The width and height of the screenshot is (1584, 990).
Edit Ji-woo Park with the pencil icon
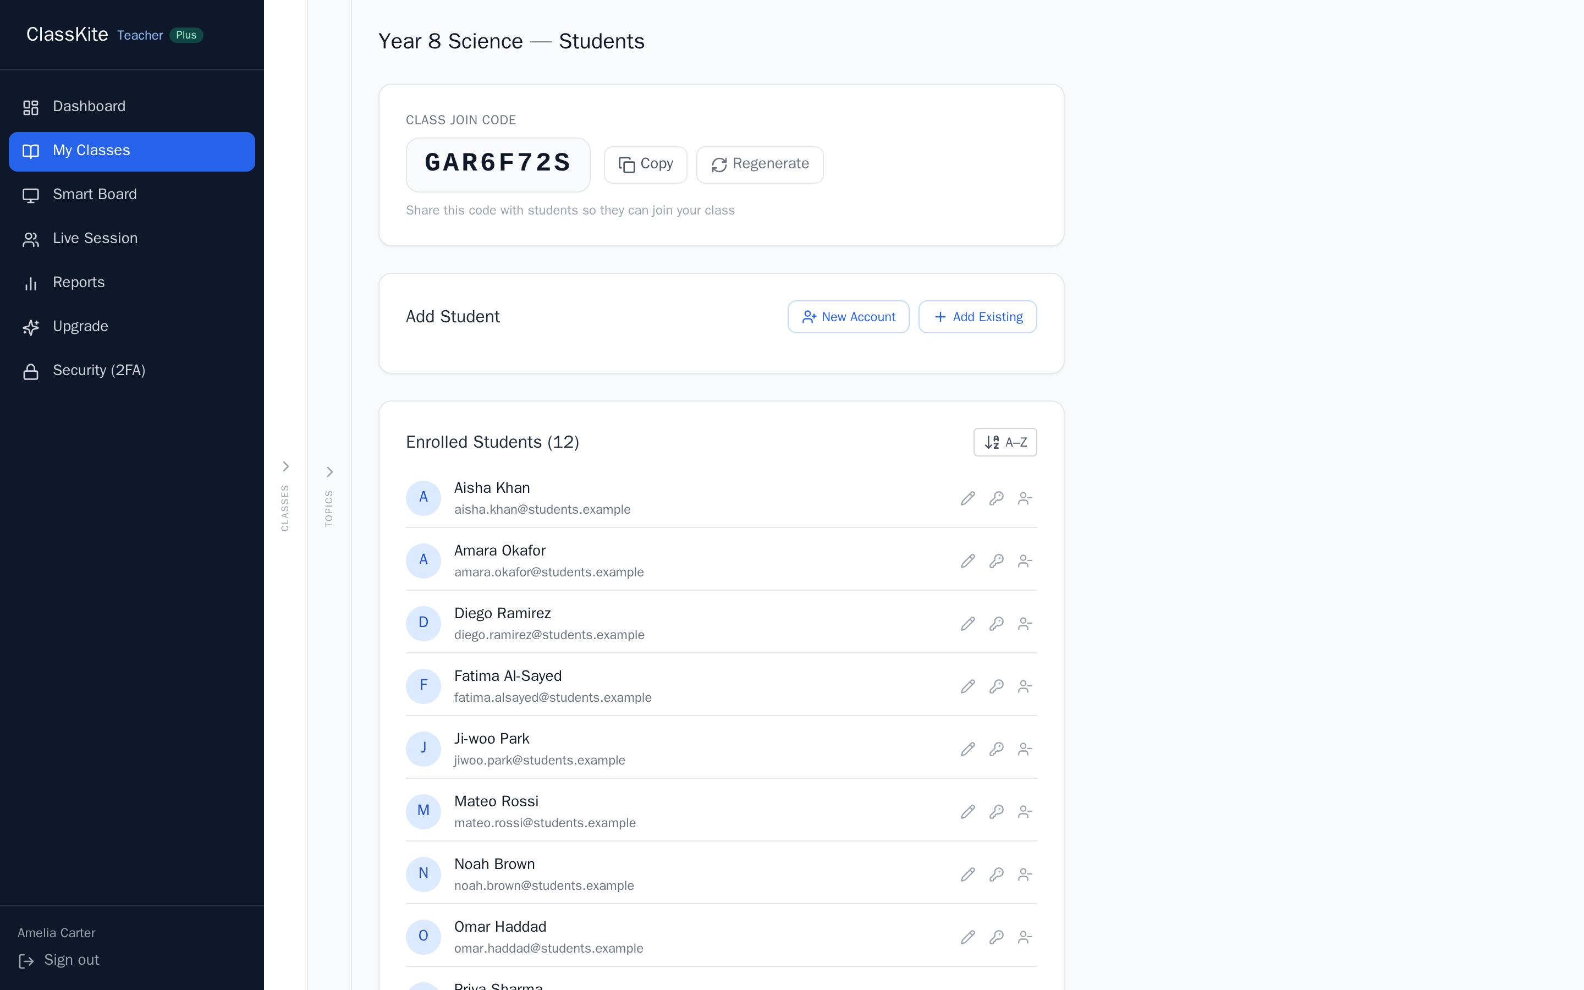coord(967,749)
